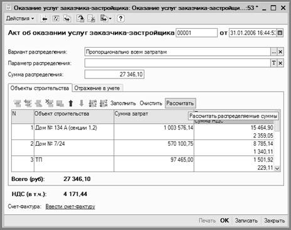Switch to the Объекты строительства tab
Viewport: 291px width, 230px height.
click(40, 88)
